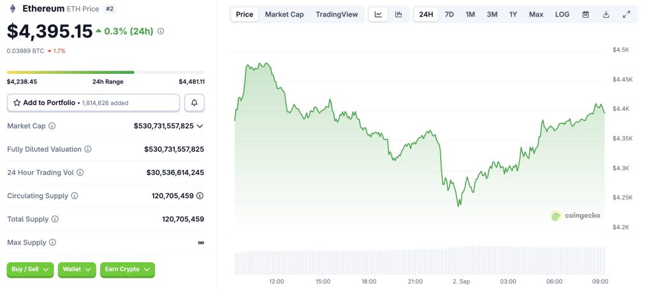Open the Buy / Sell dropdown

pyautogui.click(x=31, y=269)
